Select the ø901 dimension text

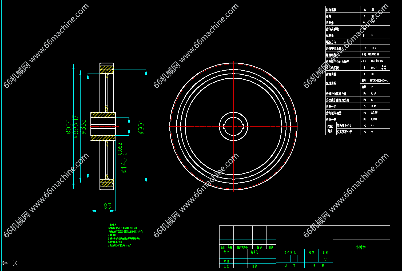pyautogui.click(x=141, y=127)
